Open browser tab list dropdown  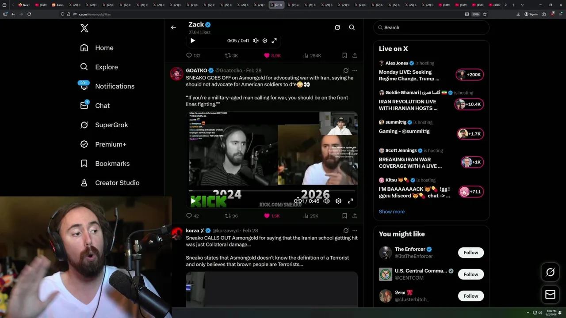click(x=523, y=5)
